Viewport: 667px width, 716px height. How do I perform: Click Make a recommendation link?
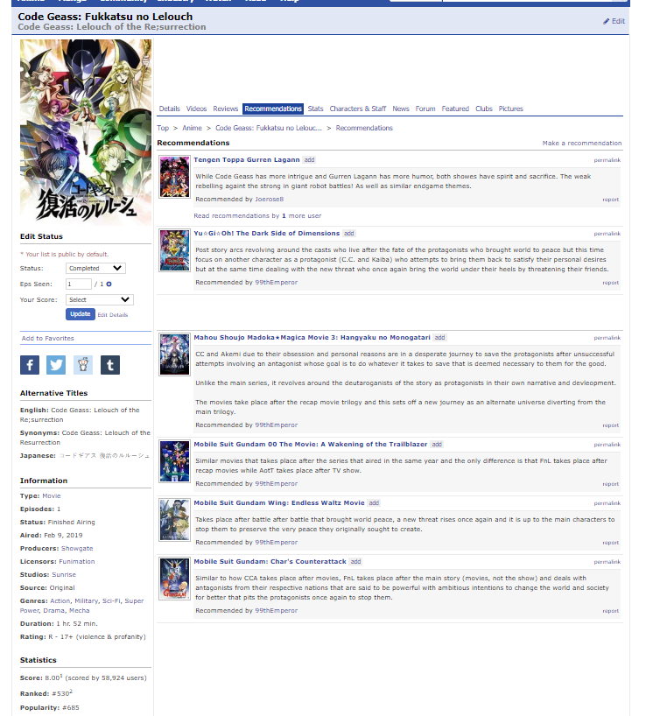point(582,143)
